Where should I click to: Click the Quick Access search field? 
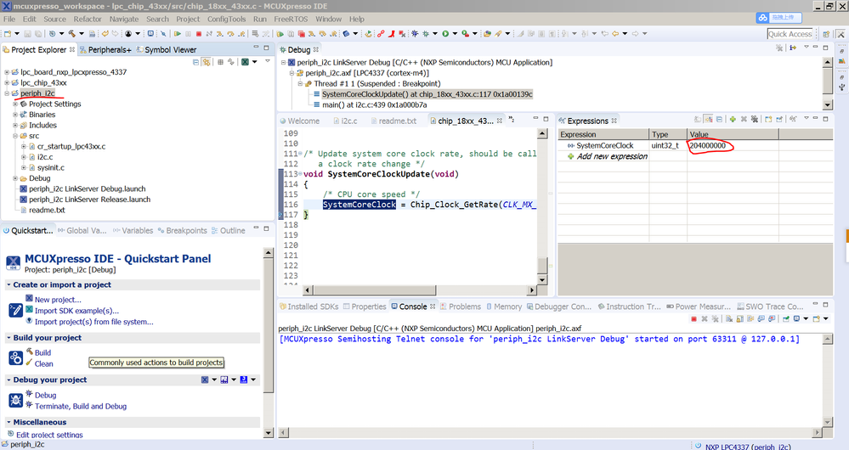(790, 34)
